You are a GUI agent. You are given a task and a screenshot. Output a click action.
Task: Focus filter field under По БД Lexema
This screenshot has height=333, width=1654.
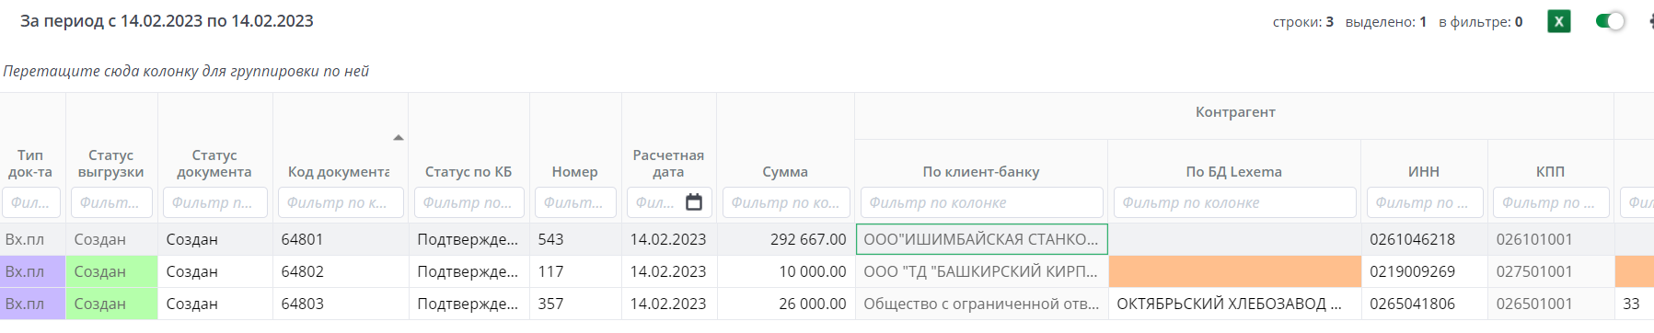pos(1234,202)
